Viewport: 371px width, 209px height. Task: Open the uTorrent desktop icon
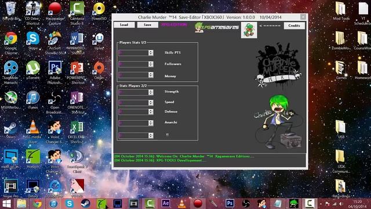tap(33, 70)
